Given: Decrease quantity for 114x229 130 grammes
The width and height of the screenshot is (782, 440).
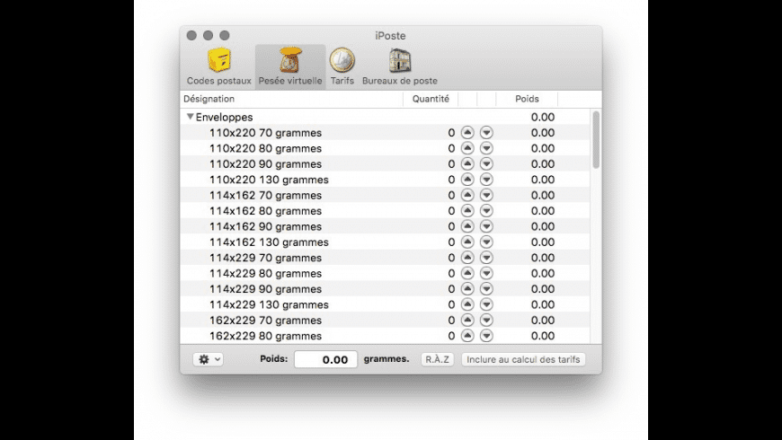Looking at the screenshot, I should coord(486,304).
